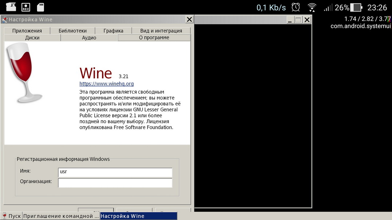
Task: Close the command prompt window
Action: [x=307, y=20]
